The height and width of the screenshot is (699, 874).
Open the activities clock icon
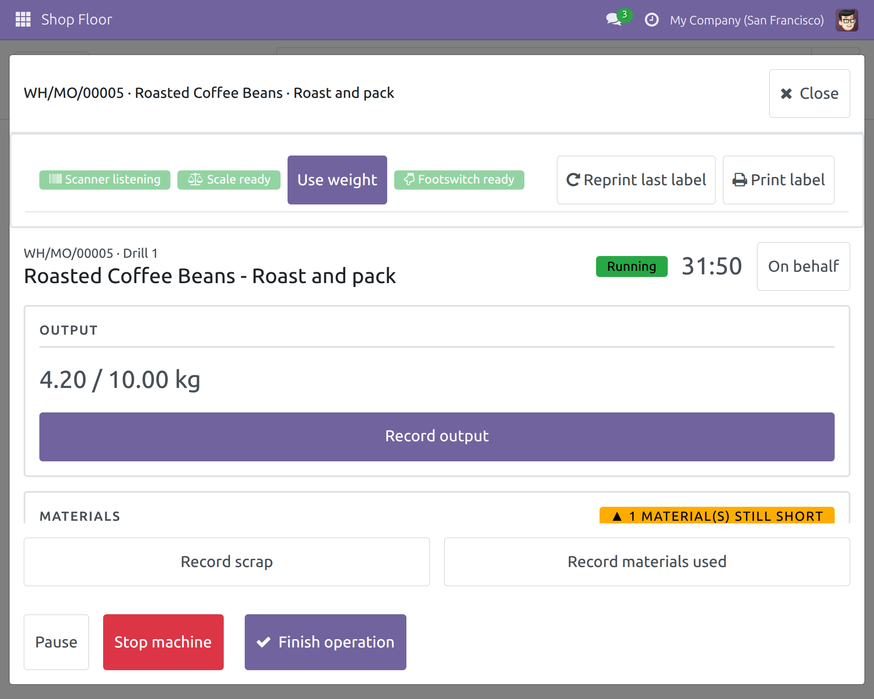click(652, 20)
